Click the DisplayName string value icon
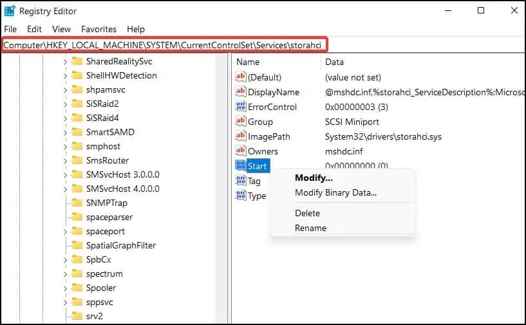The width and height of the screenshot is (526, 325). (241, 92)
